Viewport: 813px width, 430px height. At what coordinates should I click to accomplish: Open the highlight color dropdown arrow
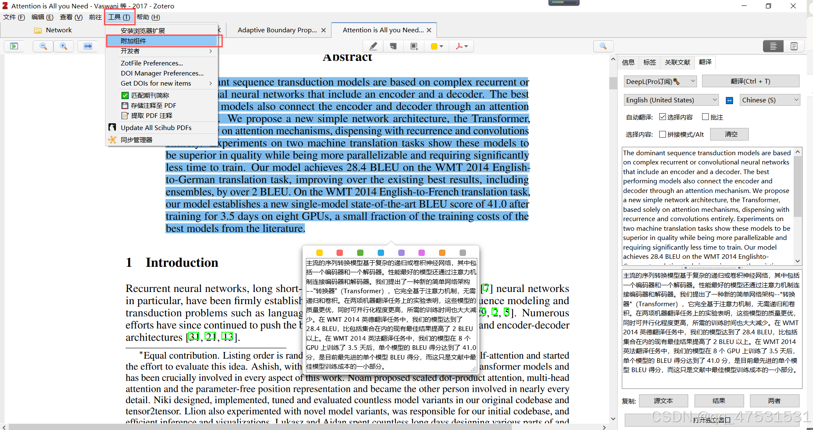[x=441, y=47]
